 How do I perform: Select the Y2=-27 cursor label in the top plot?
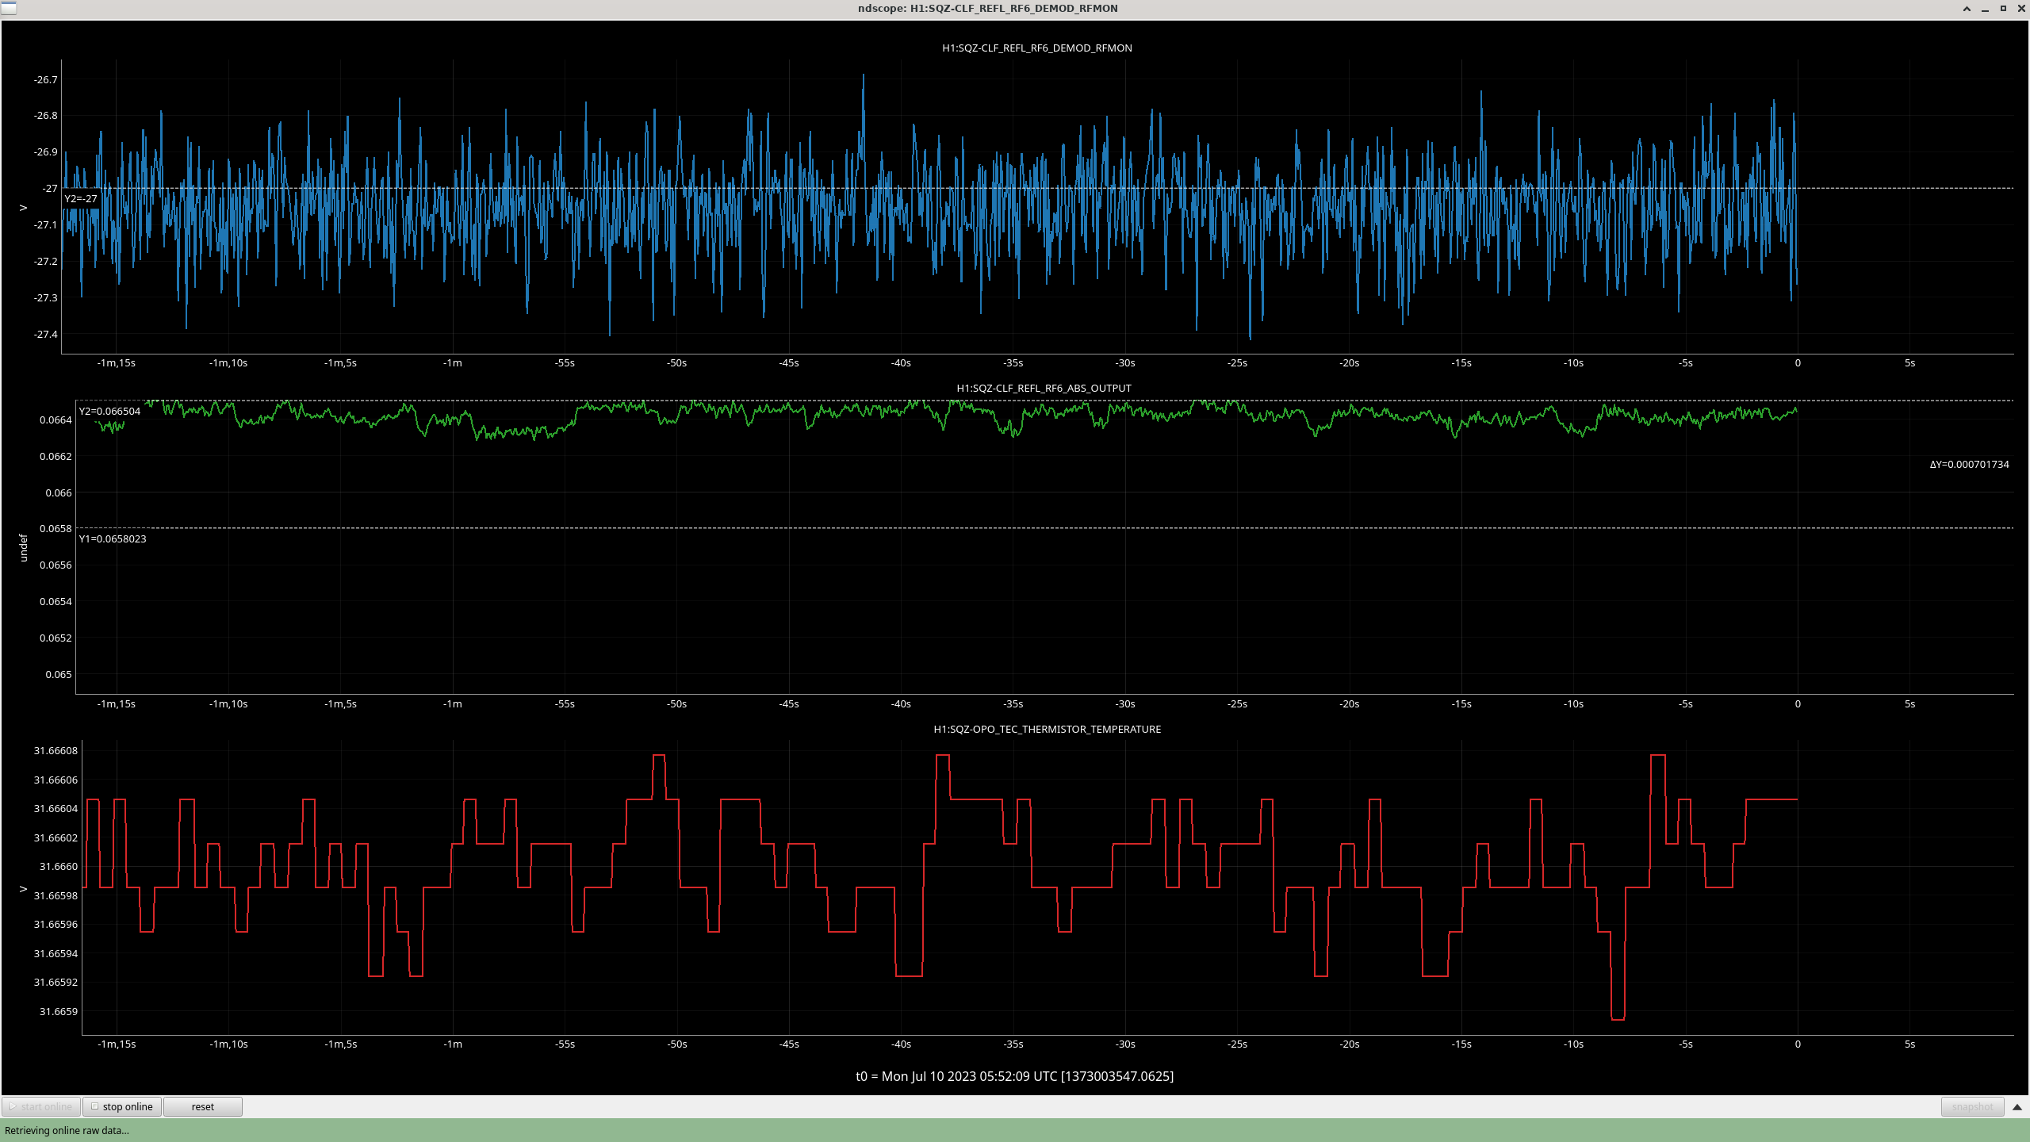[x=81, y=198]
